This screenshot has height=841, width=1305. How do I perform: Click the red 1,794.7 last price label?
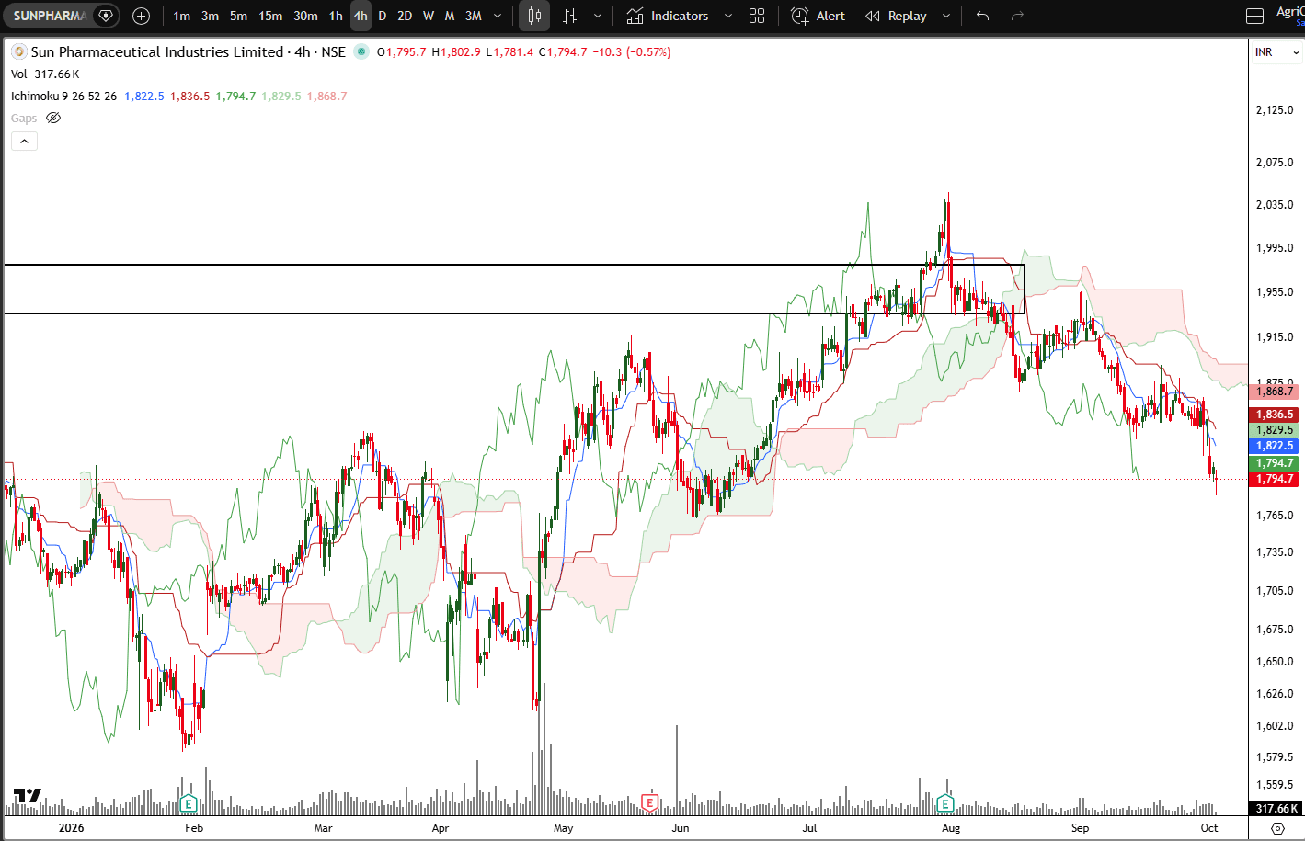click(x=1275, y=479)
